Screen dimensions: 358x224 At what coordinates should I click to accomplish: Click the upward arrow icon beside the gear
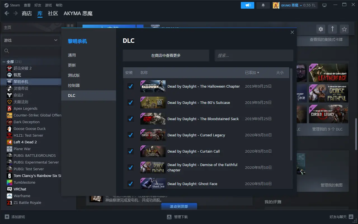(333, 29)
